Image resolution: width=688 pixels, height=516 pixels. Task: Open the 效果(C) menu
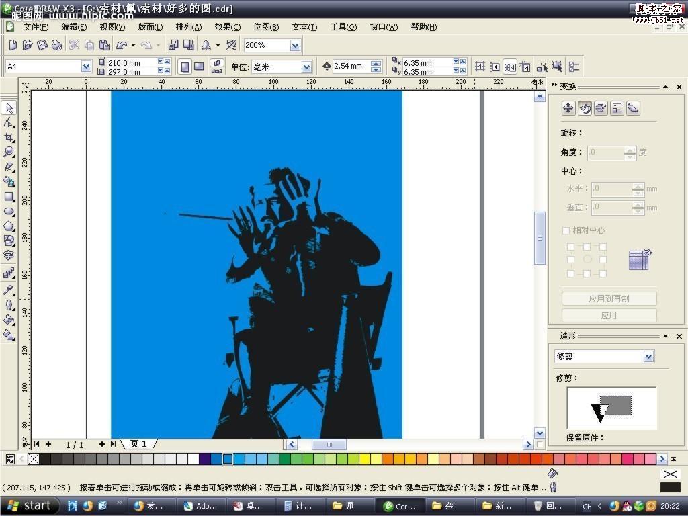(x=227, y=27)
